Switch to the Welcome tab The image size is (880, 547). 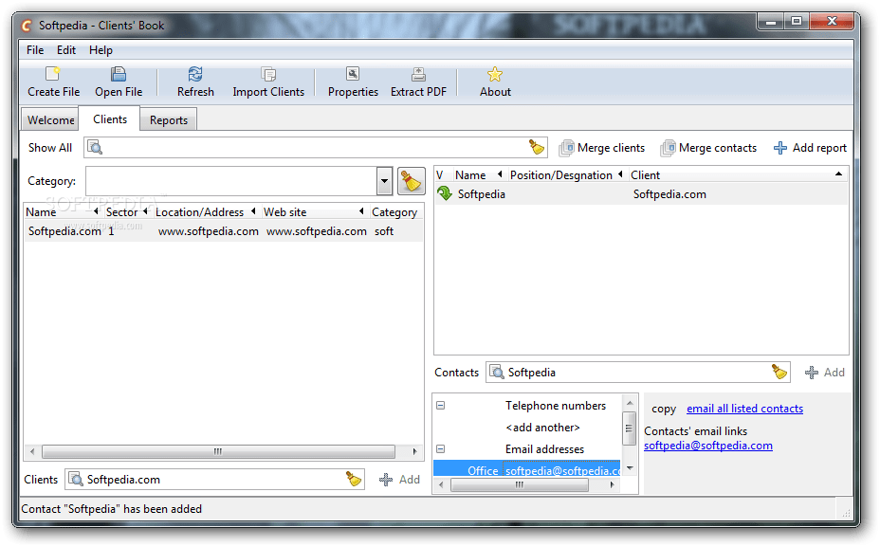(50, 120)
